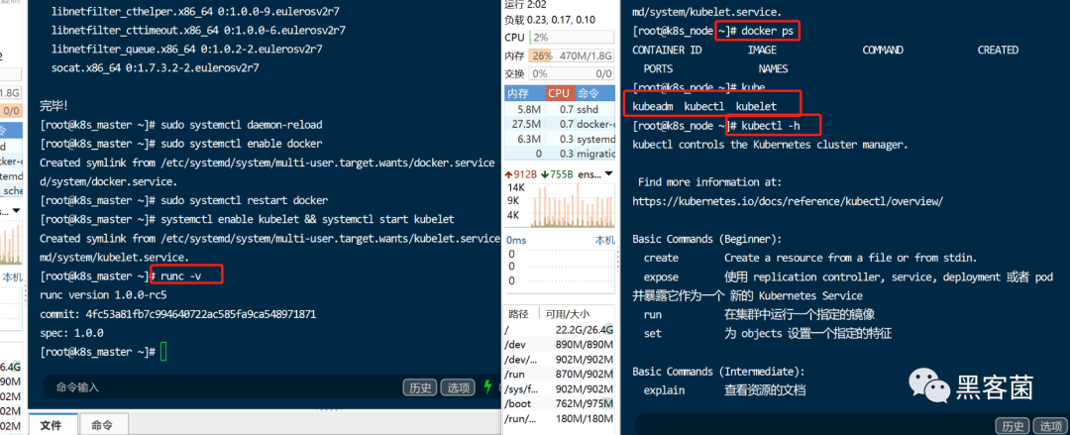Click the 0ms latency value
Screen dimensions: 1070x435
(x=516, y=241)
